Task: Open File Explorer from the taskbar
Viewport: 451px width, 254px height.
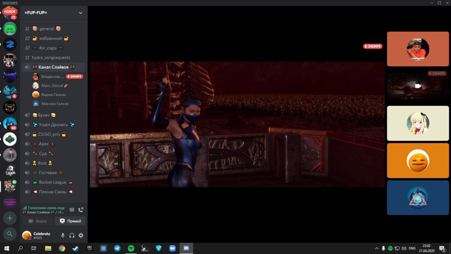Action: pos(48,248)
